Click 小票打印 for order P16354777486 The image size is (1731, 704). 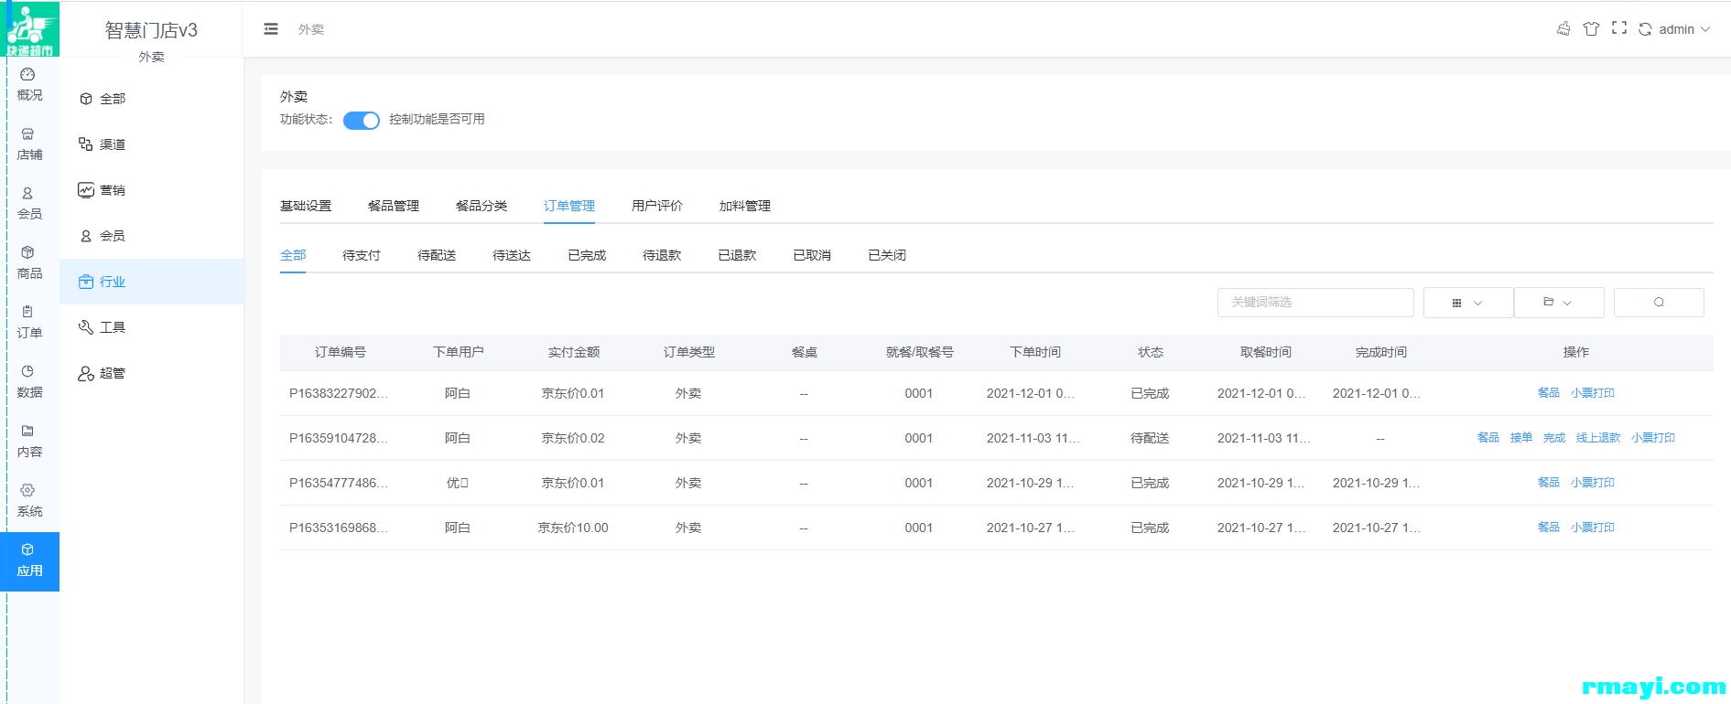point(1593,483)
